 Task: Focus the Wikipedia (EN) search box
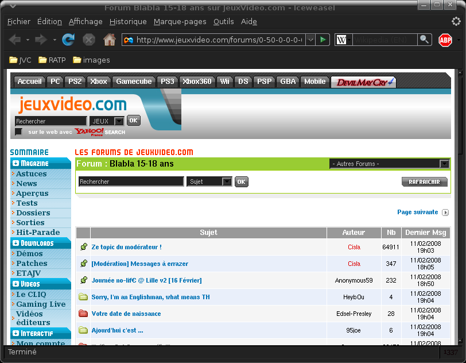click(x=385, y=40)
